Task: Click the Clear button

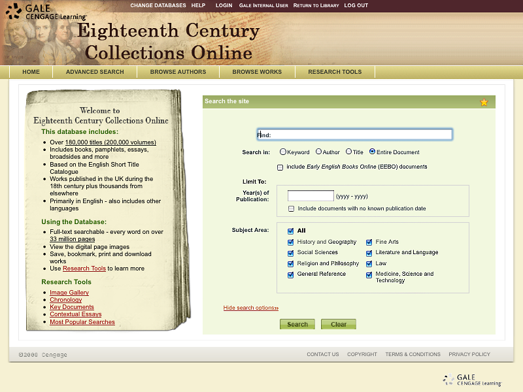Action: pyautogui.click(x=339, y=324)
